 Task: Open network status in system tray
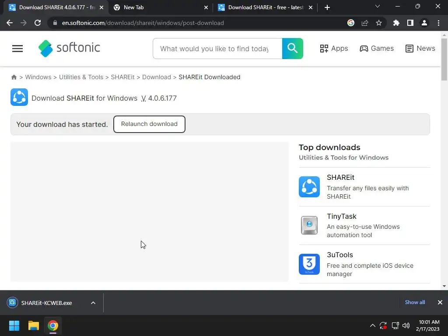click(x=395, y=325)
